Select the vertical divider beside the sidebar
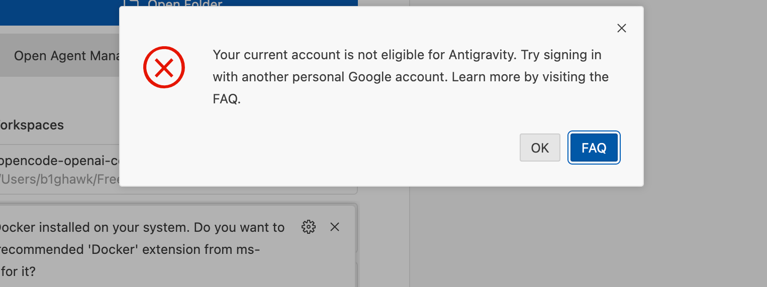Viewport: 767px width, 287px height. pyautogui.click(x=410, y=236)
